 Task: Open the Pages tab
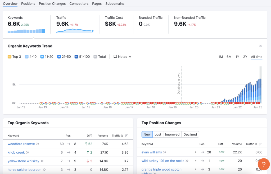pyautogui.click(x=97, y=4)
